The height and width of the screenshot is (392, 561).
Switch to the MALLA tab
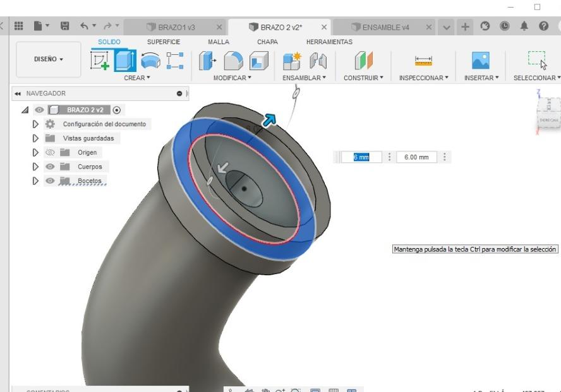point(219,42)
